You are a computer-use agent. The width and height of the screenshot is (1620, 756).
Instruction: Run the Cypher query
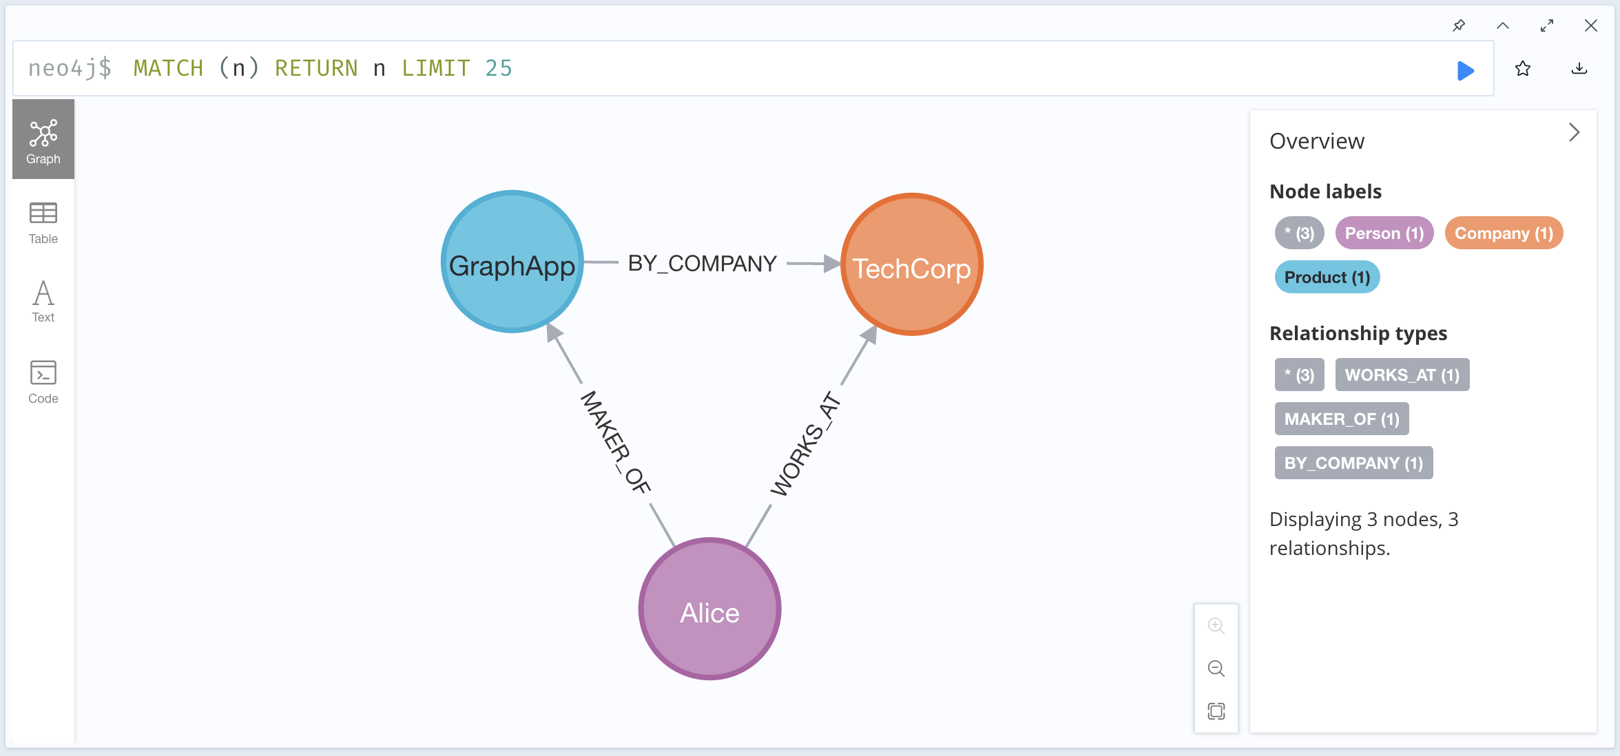1466,70
